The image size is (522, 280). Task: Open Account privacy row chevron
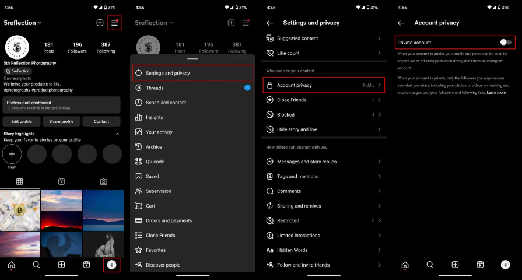379,85
